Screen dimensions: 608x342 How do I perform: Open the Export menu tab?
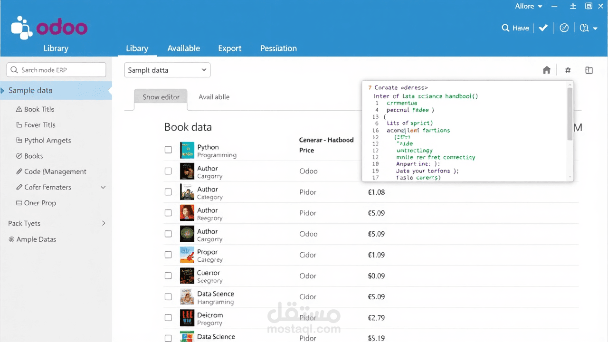point(230,48)
